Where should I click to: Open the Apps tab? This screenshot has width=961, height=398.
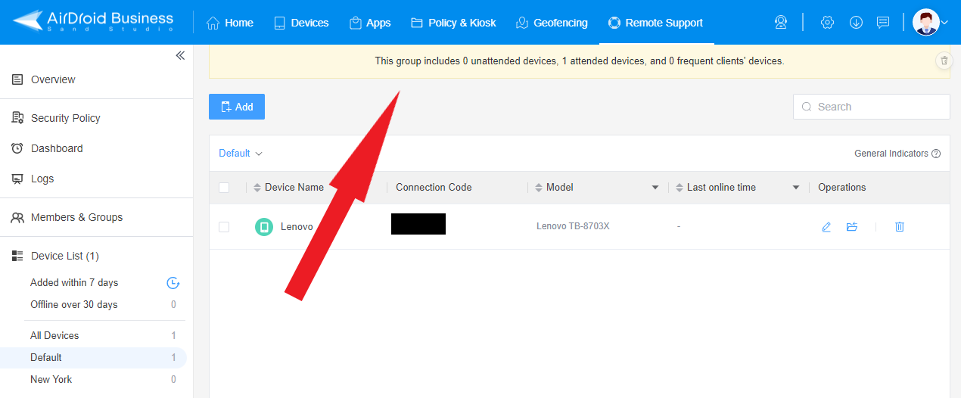point(370,23)
